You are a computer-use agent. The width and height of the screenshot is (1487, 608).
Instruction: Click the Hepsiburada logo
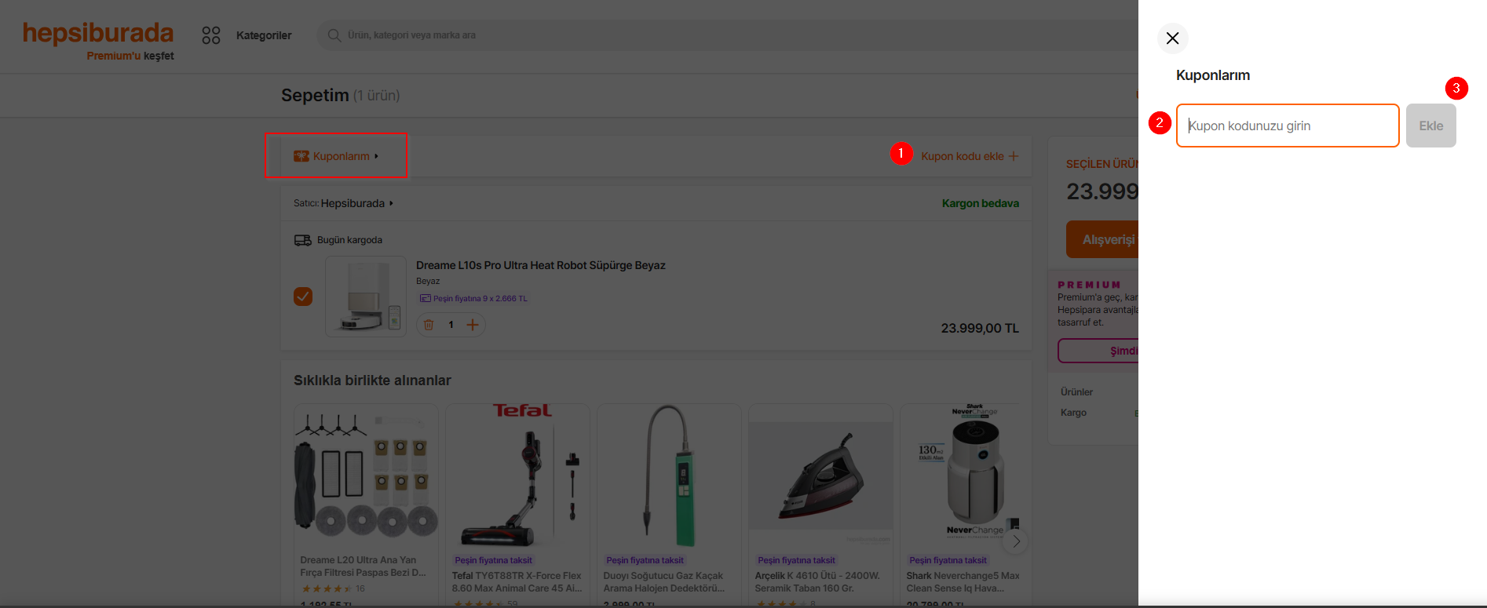click(98, 33)
